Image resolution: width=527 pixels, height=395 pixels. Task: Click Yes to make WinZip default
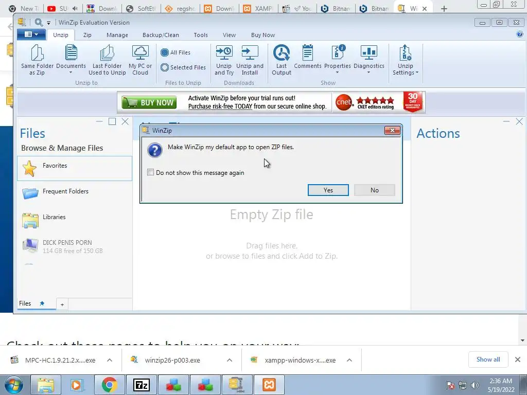click(x=328, y=190)
